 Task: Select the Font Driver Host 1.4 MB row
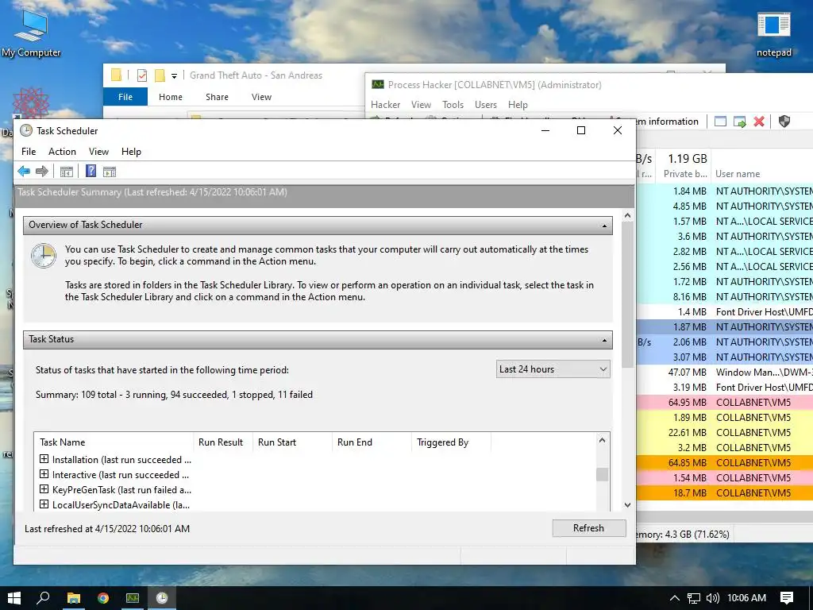(724, 312)
